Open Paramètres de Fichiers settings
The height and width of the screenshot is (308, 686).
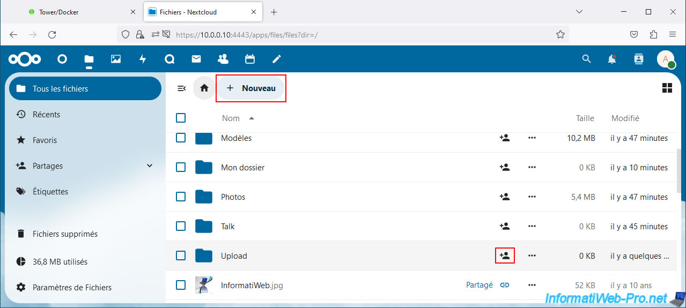pyautogui.click(x=72, y=288)
